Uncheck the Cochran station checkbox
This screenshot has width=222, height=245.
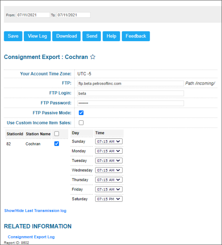[57, 144]
